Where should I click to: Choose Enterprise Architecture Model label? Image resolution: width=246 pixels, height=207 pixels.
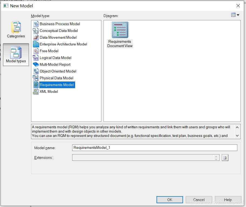(x=63, y=44)
